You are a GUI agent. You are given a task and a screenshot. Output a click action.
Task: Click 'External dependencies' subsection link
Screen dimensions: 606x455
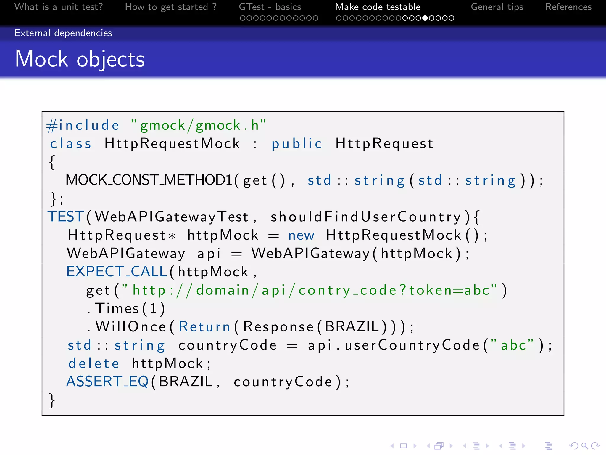(63, 33)
